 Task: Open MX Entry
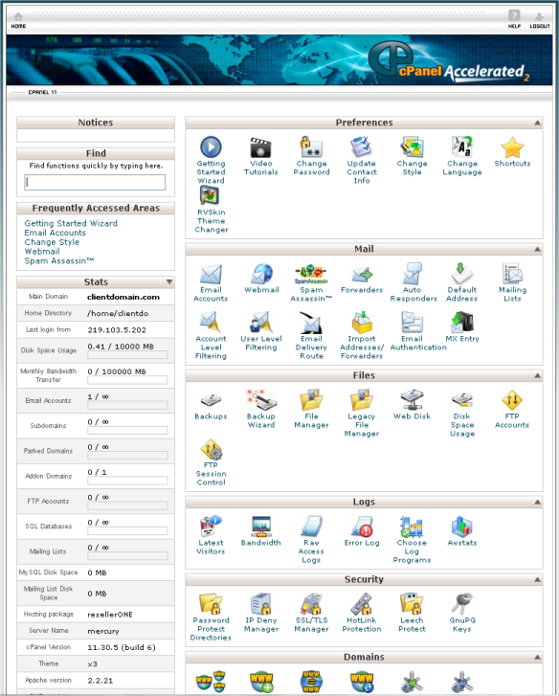(461, 323)
